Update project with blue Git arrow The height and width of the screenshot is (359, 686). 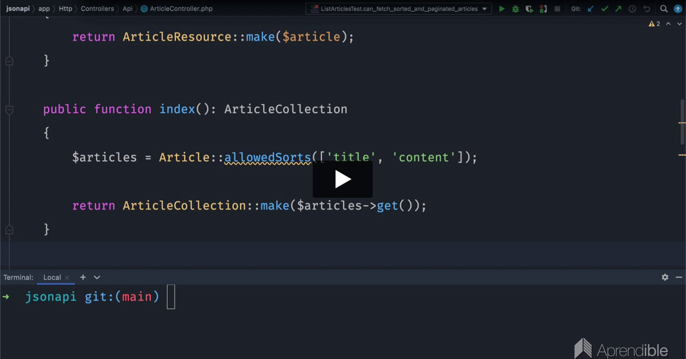click(591, 9)
